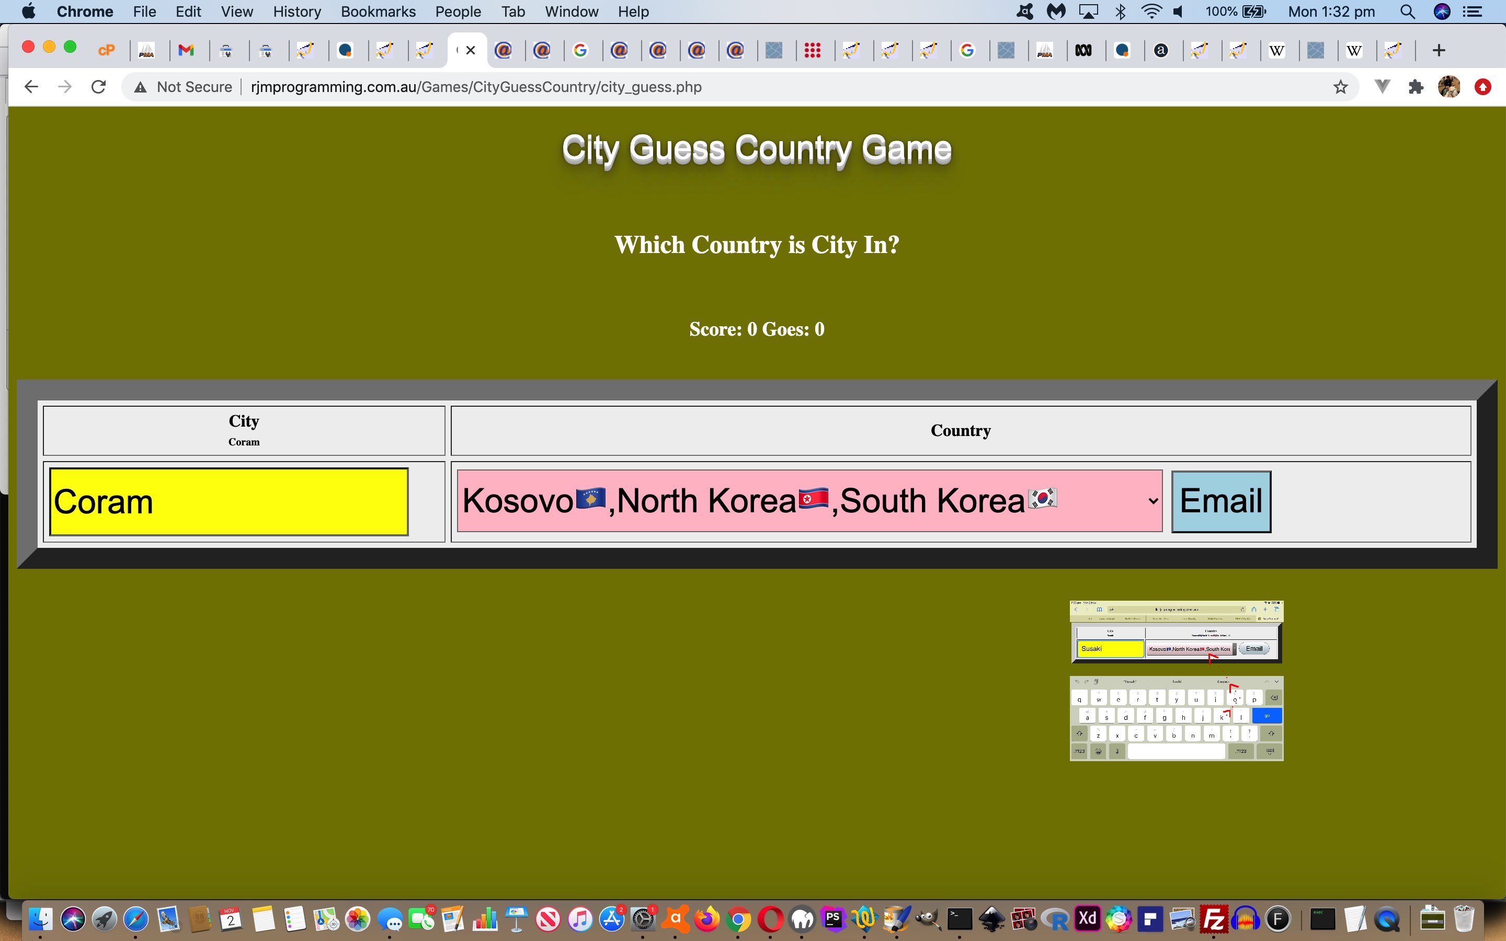Open the Kosovo, North Korea, South Korea dropdown

809,501
